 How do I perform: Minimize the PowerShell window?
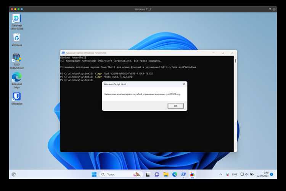click(214, 53)
